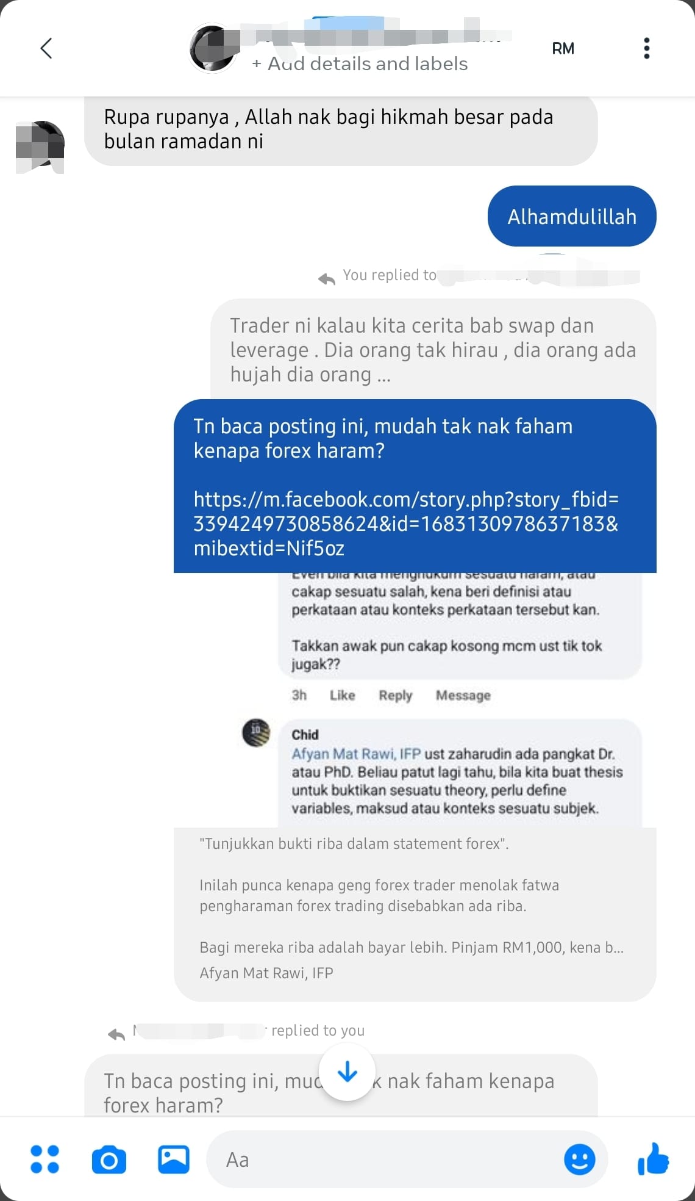The width and height of the screenshot is (695, 1201).
Task: Tap the 'Rupa rupanya' message bubble
Action: 341,129
